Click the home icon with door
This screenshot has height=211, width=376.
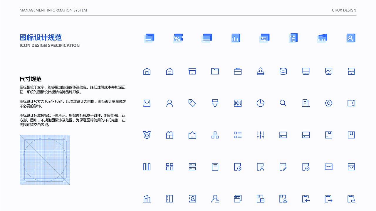[x=147, y=71]
